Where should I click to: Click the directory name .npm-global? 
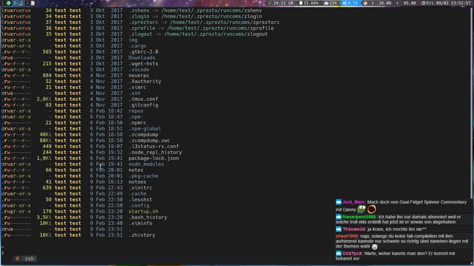point(145,129)
